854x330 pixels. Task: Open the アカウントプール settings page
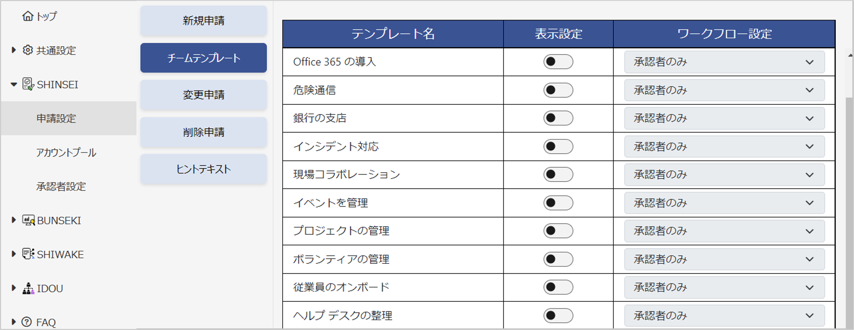[66, 152]
